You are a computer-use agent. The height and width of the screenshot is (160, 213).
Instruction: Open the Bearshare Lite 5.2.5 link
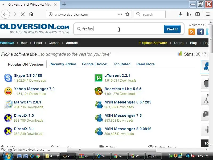click(x=123, y=89)
